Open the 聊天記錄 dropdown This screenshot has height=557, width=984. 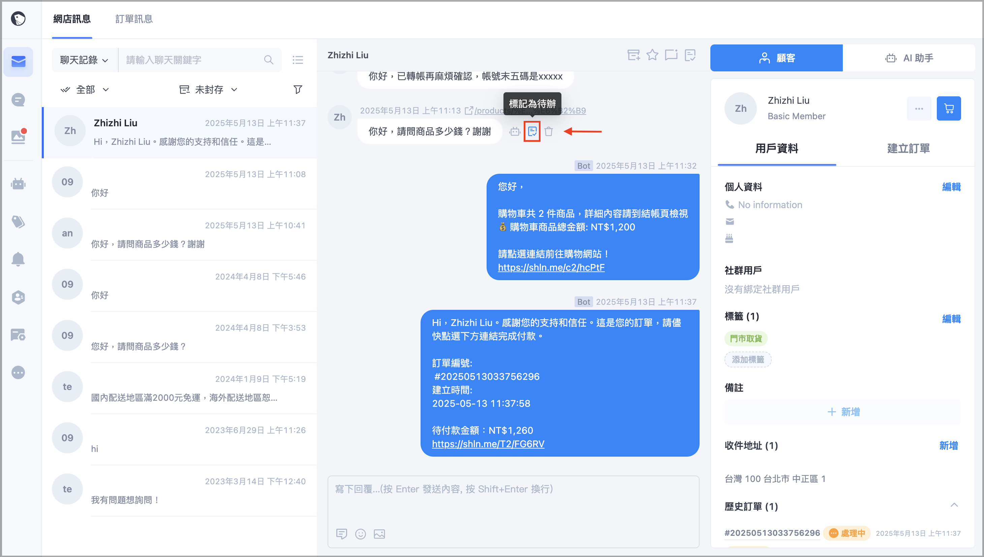coord(84,60)
